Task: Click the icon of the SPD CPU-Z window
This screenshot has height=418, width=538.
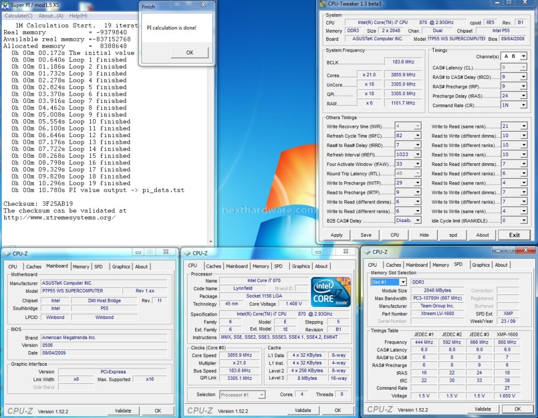Action: (367, 252)
